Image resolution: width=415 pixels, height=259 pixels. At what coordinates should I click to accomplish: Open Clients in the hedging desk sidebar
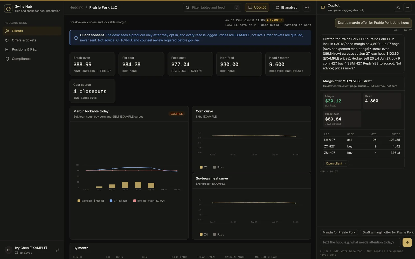32,31
